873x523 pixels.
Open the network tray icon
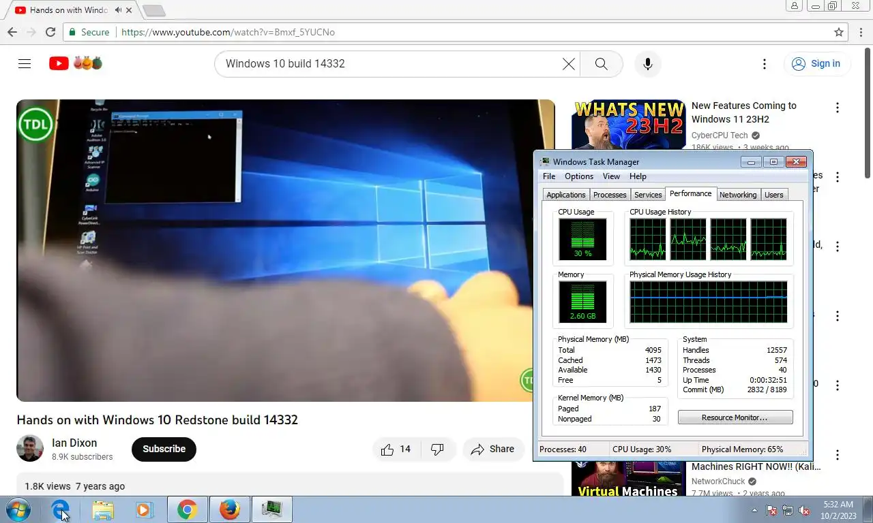tap(788, 510)
